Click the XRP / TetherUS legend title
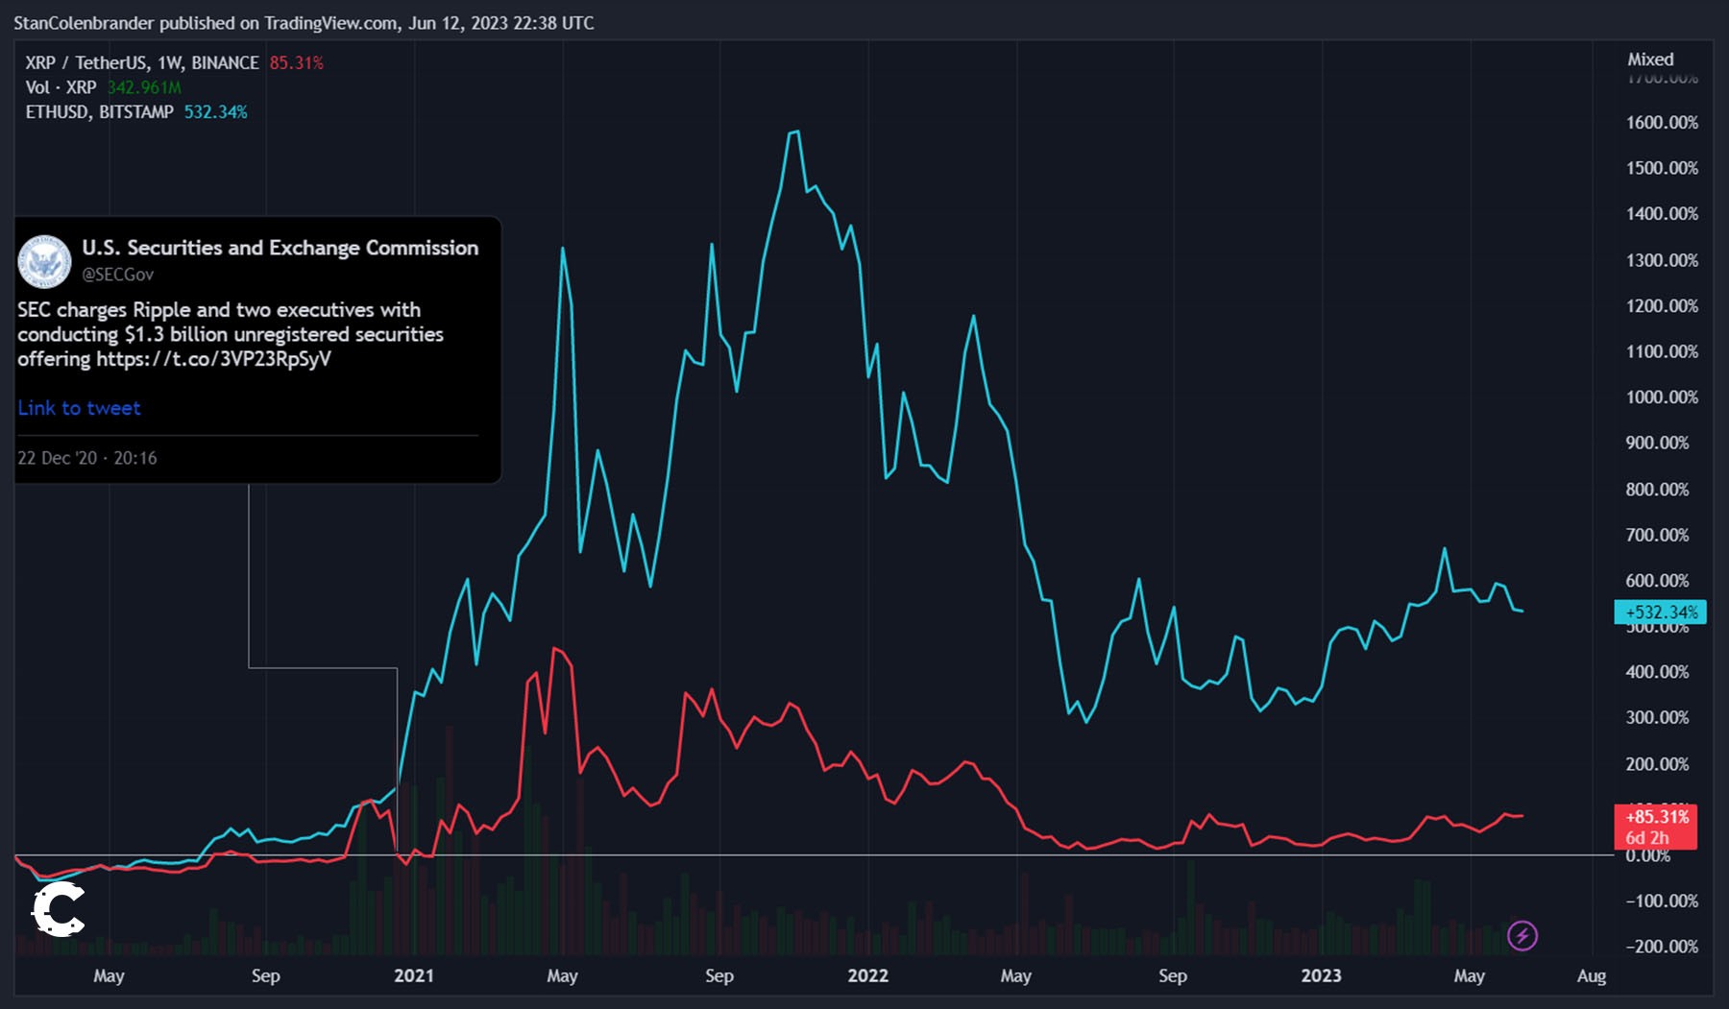Screen dimensions: 1729x1009 142,63
